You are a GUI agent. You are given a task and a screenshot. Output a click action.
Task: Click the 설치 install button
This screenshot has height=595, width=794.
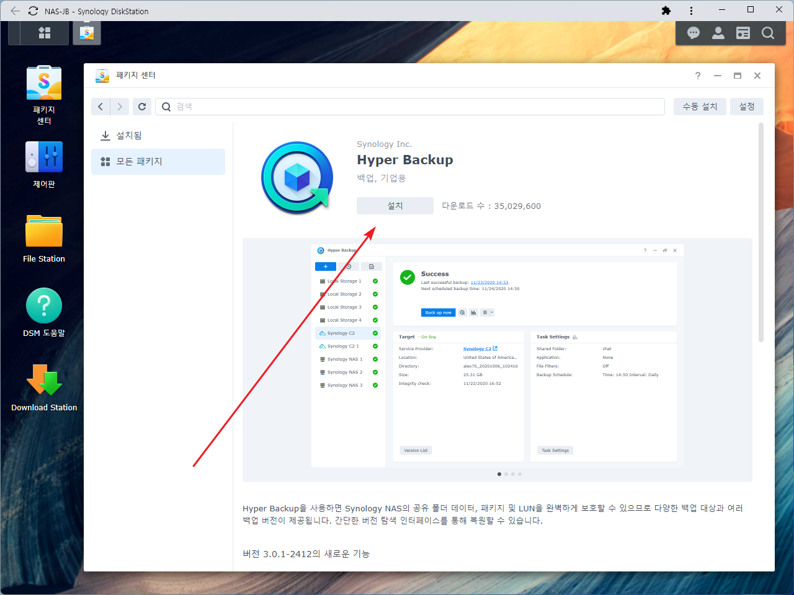tap(395, 206)
